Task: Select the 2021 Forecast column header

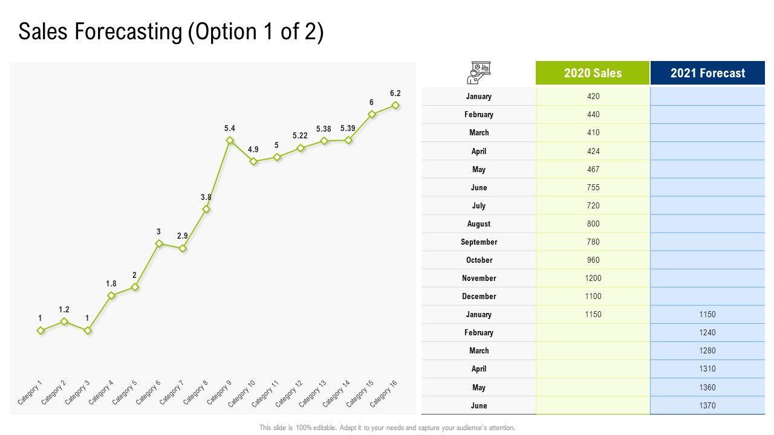Action: pyautogui.click(x=707, y=73)
